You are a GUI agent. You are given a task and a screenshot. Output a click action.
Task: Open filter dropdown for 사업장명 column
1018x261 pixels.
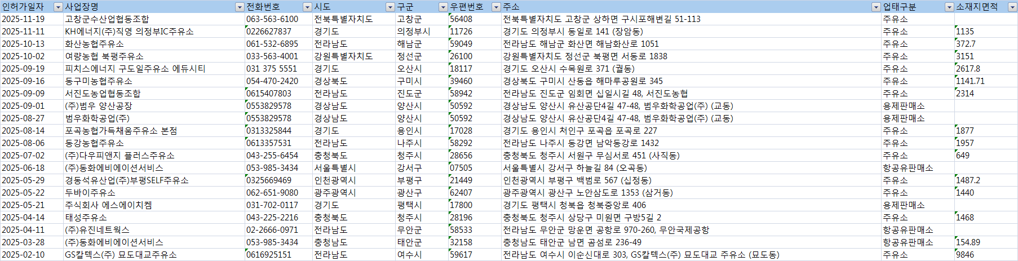(240, 7)
